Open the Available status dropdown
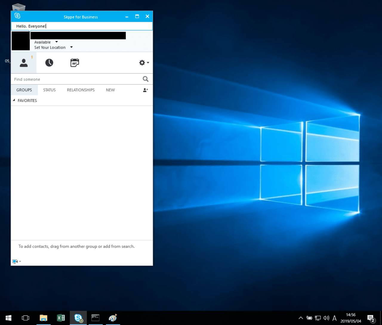 [x=56, y=42]
